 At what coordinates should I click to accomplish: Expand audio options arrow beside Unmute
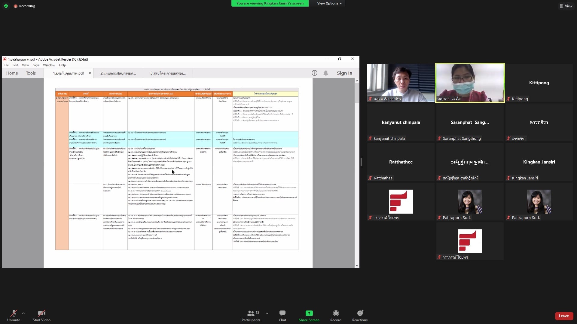(x=23, y=313)
